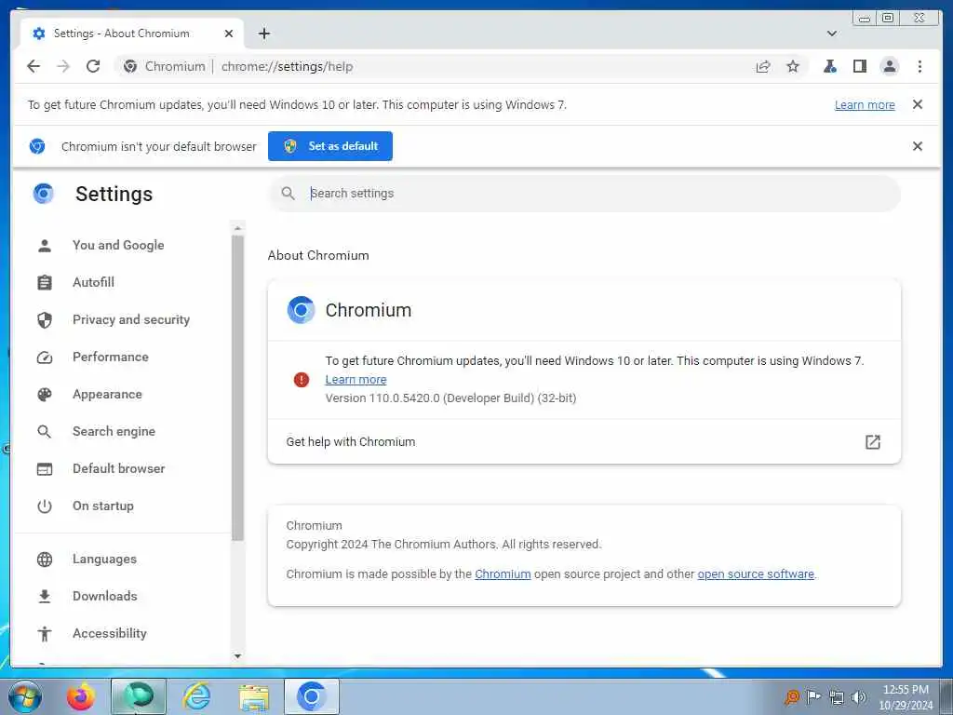Open Autofill settings
Viewport: 953px width, 715px height.
[93, 282]
